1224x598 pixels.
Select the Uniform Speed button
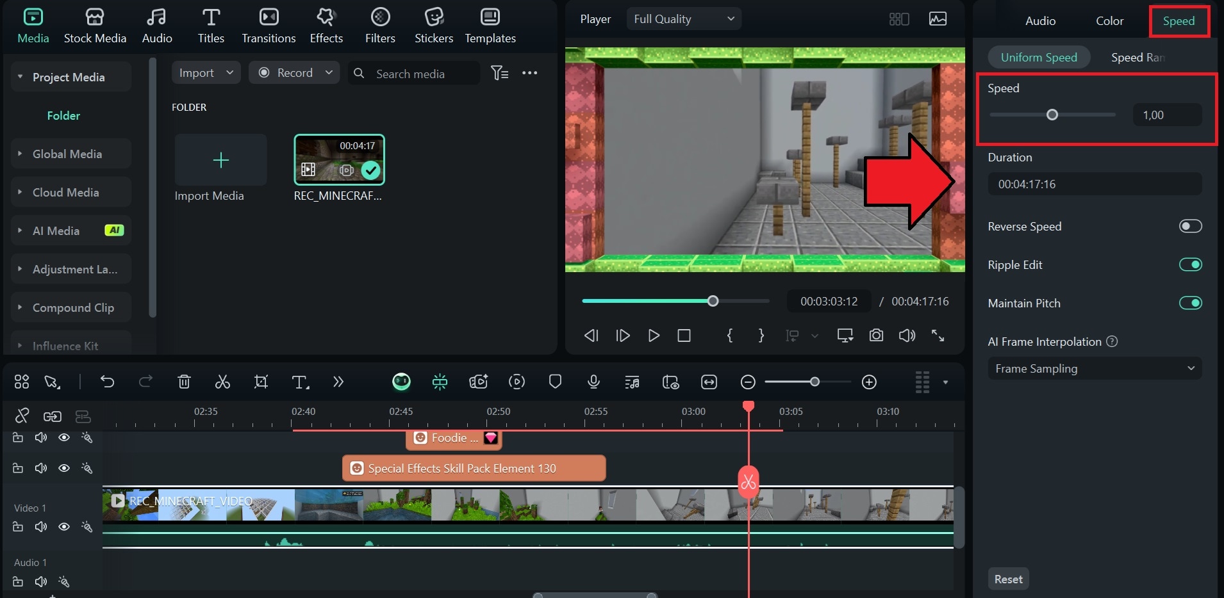coord(1039,57)
